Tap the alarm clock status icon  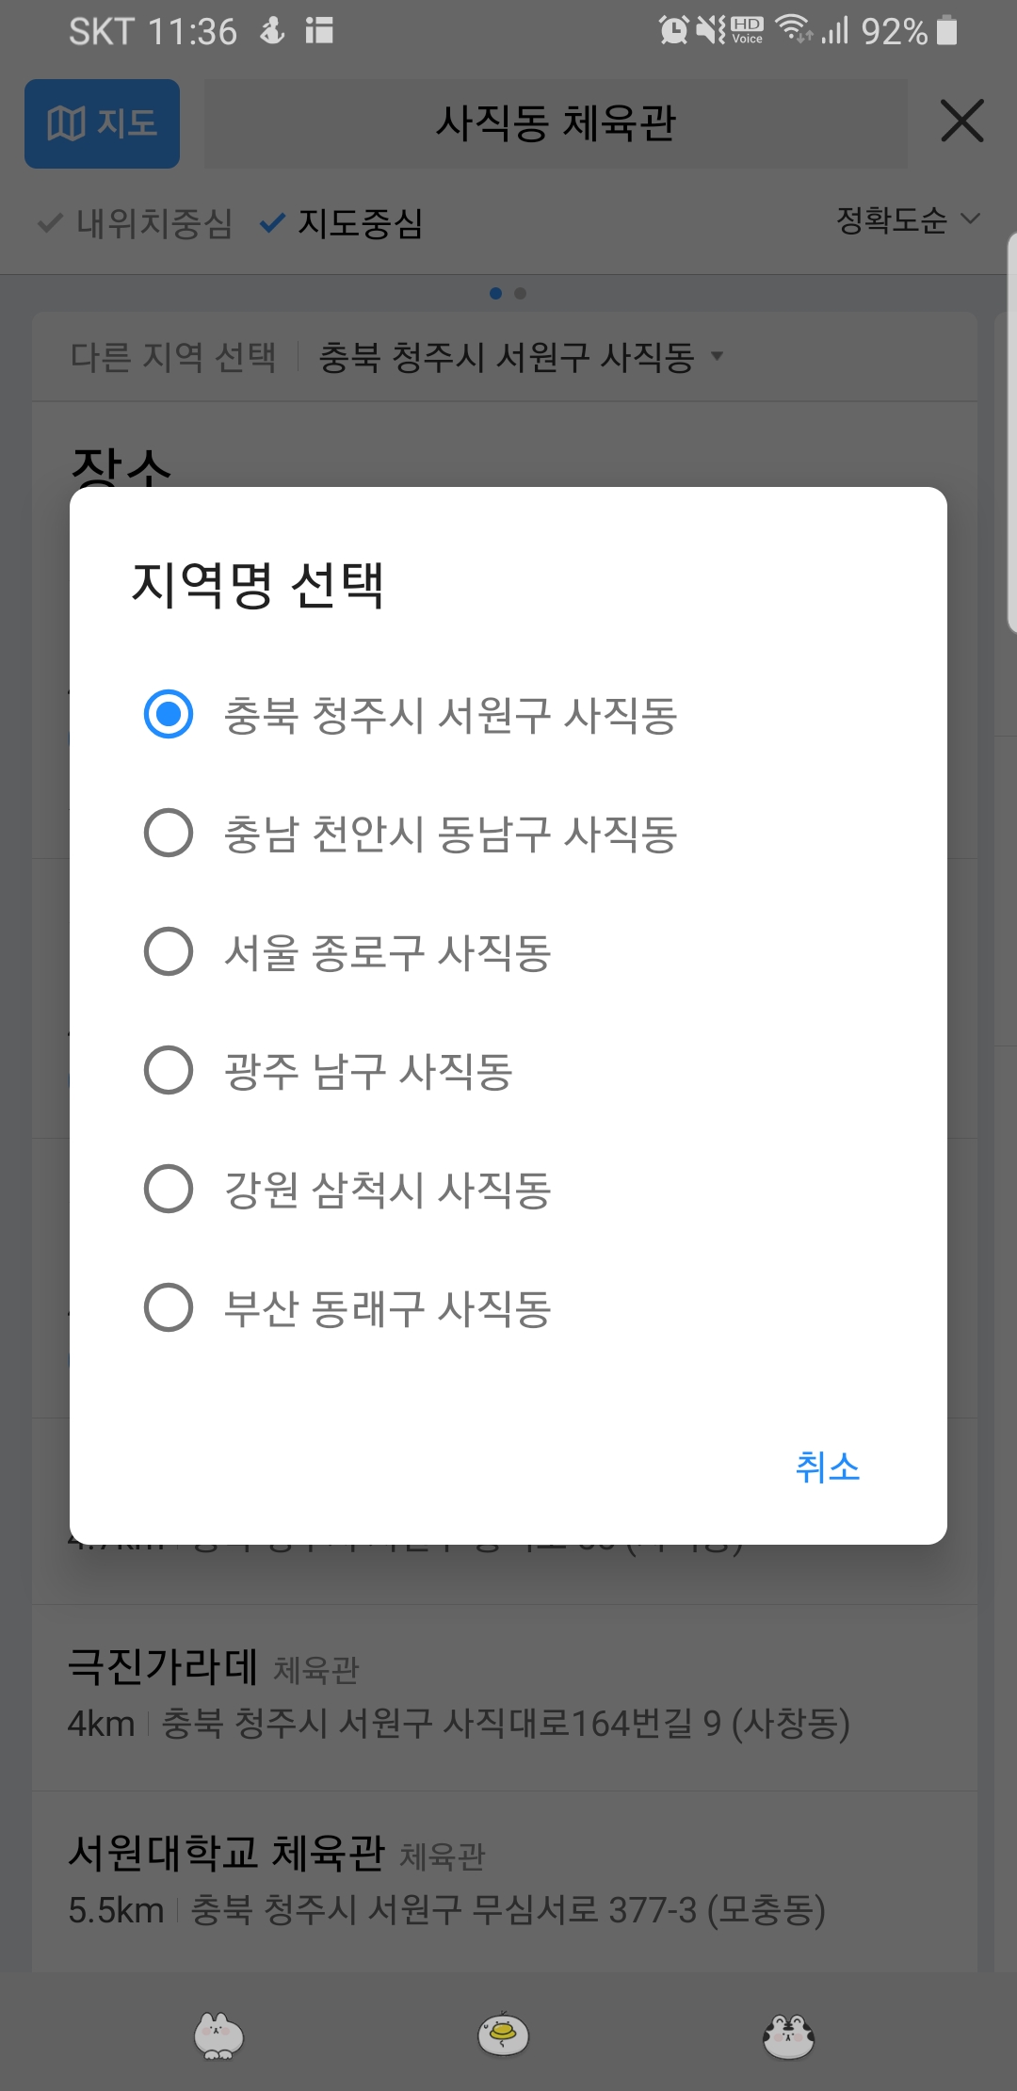pyautogui.click(x=673, y=31)
